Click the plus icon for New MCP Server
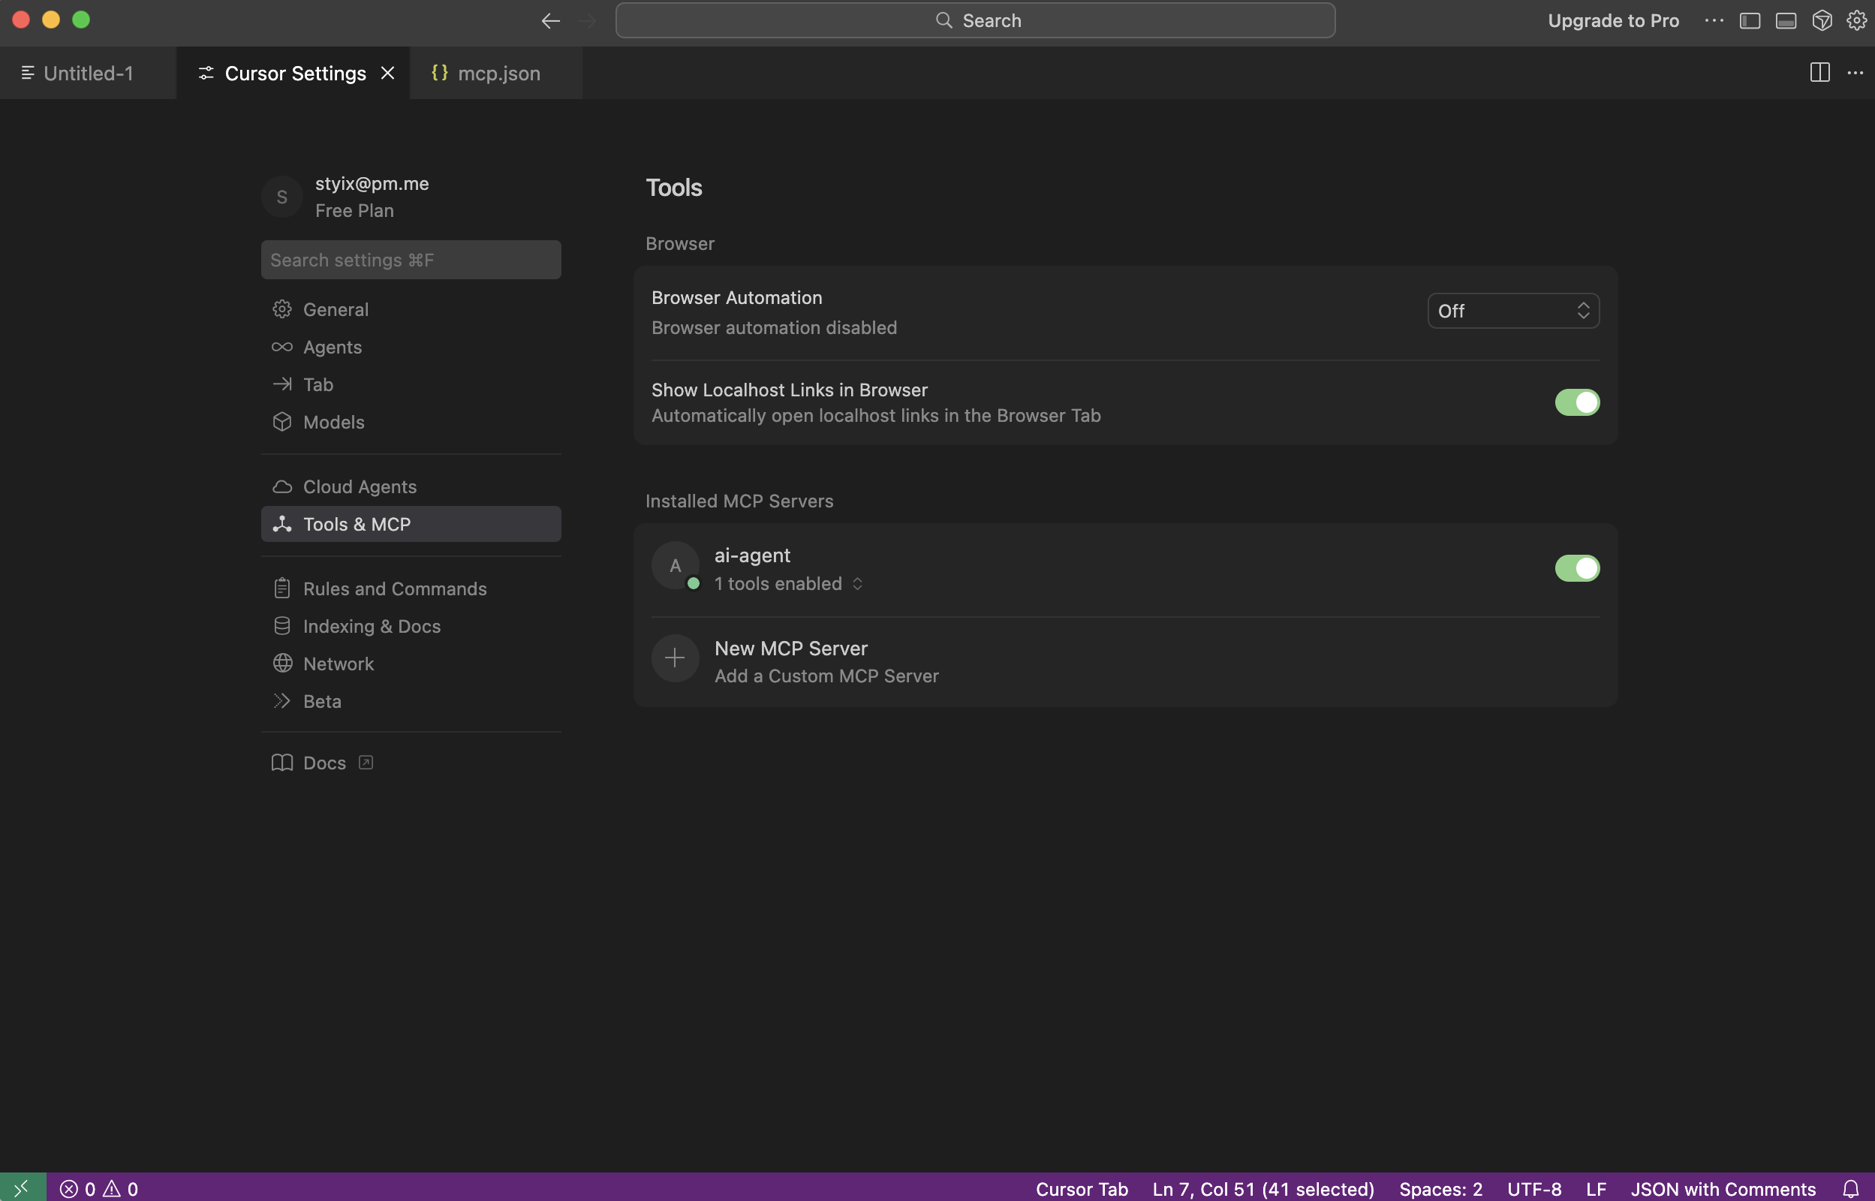The image size is (1875, 1201). [x=675, y=659]
